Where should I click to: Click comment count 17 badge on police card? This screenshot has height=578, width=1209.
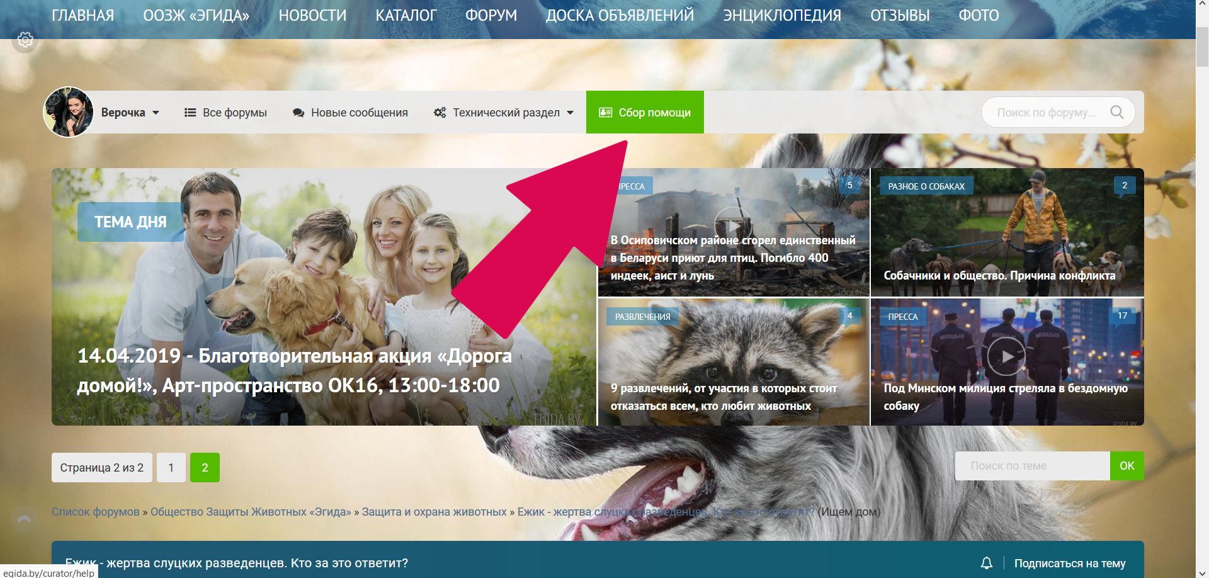click(1122, 315)
